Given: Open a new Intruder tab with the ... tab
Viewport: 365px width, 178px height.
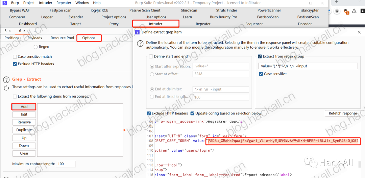Looking at the screenshot, I should coord(35,31).
